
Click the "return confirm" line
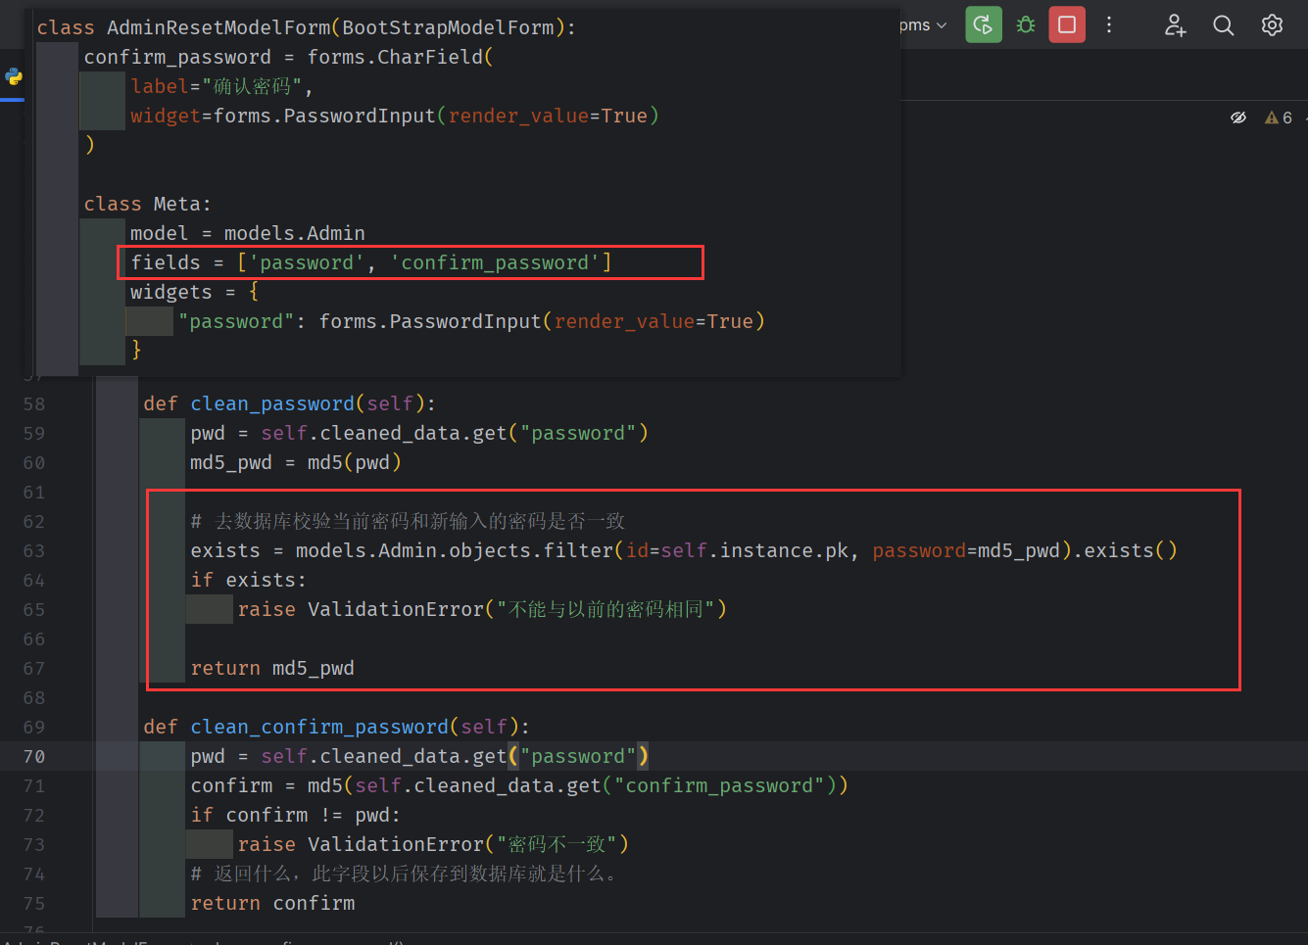click(x=272, y=903)
